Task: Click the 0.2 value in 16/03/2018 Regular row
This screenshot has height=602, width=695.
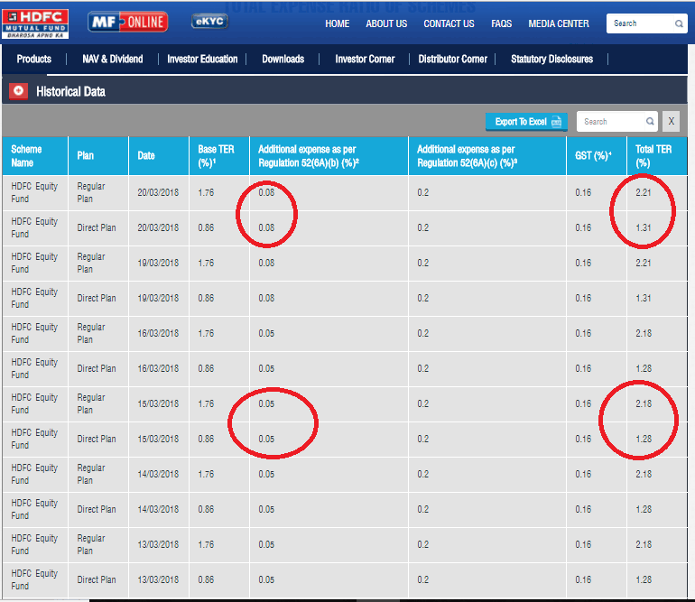Action: click(x=422, y=333)
